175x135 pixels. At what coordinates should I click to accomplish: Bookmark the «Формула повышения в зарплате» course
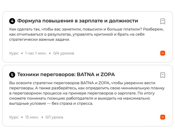pos(163,21)
